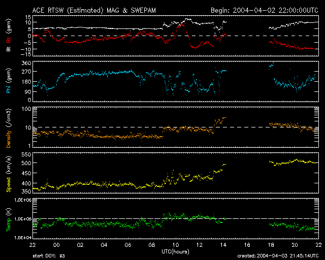Click the '08' hour label on the time axis
This screenshot has width=325, height=260.
pos(152,245)
